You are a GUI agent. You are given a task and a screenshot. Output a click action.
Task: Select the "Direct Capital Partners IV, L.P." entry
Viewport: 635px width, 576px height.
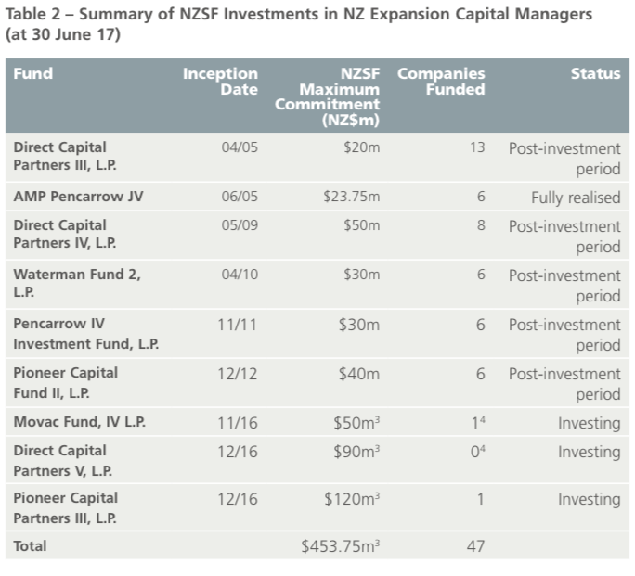pos(61,235)
